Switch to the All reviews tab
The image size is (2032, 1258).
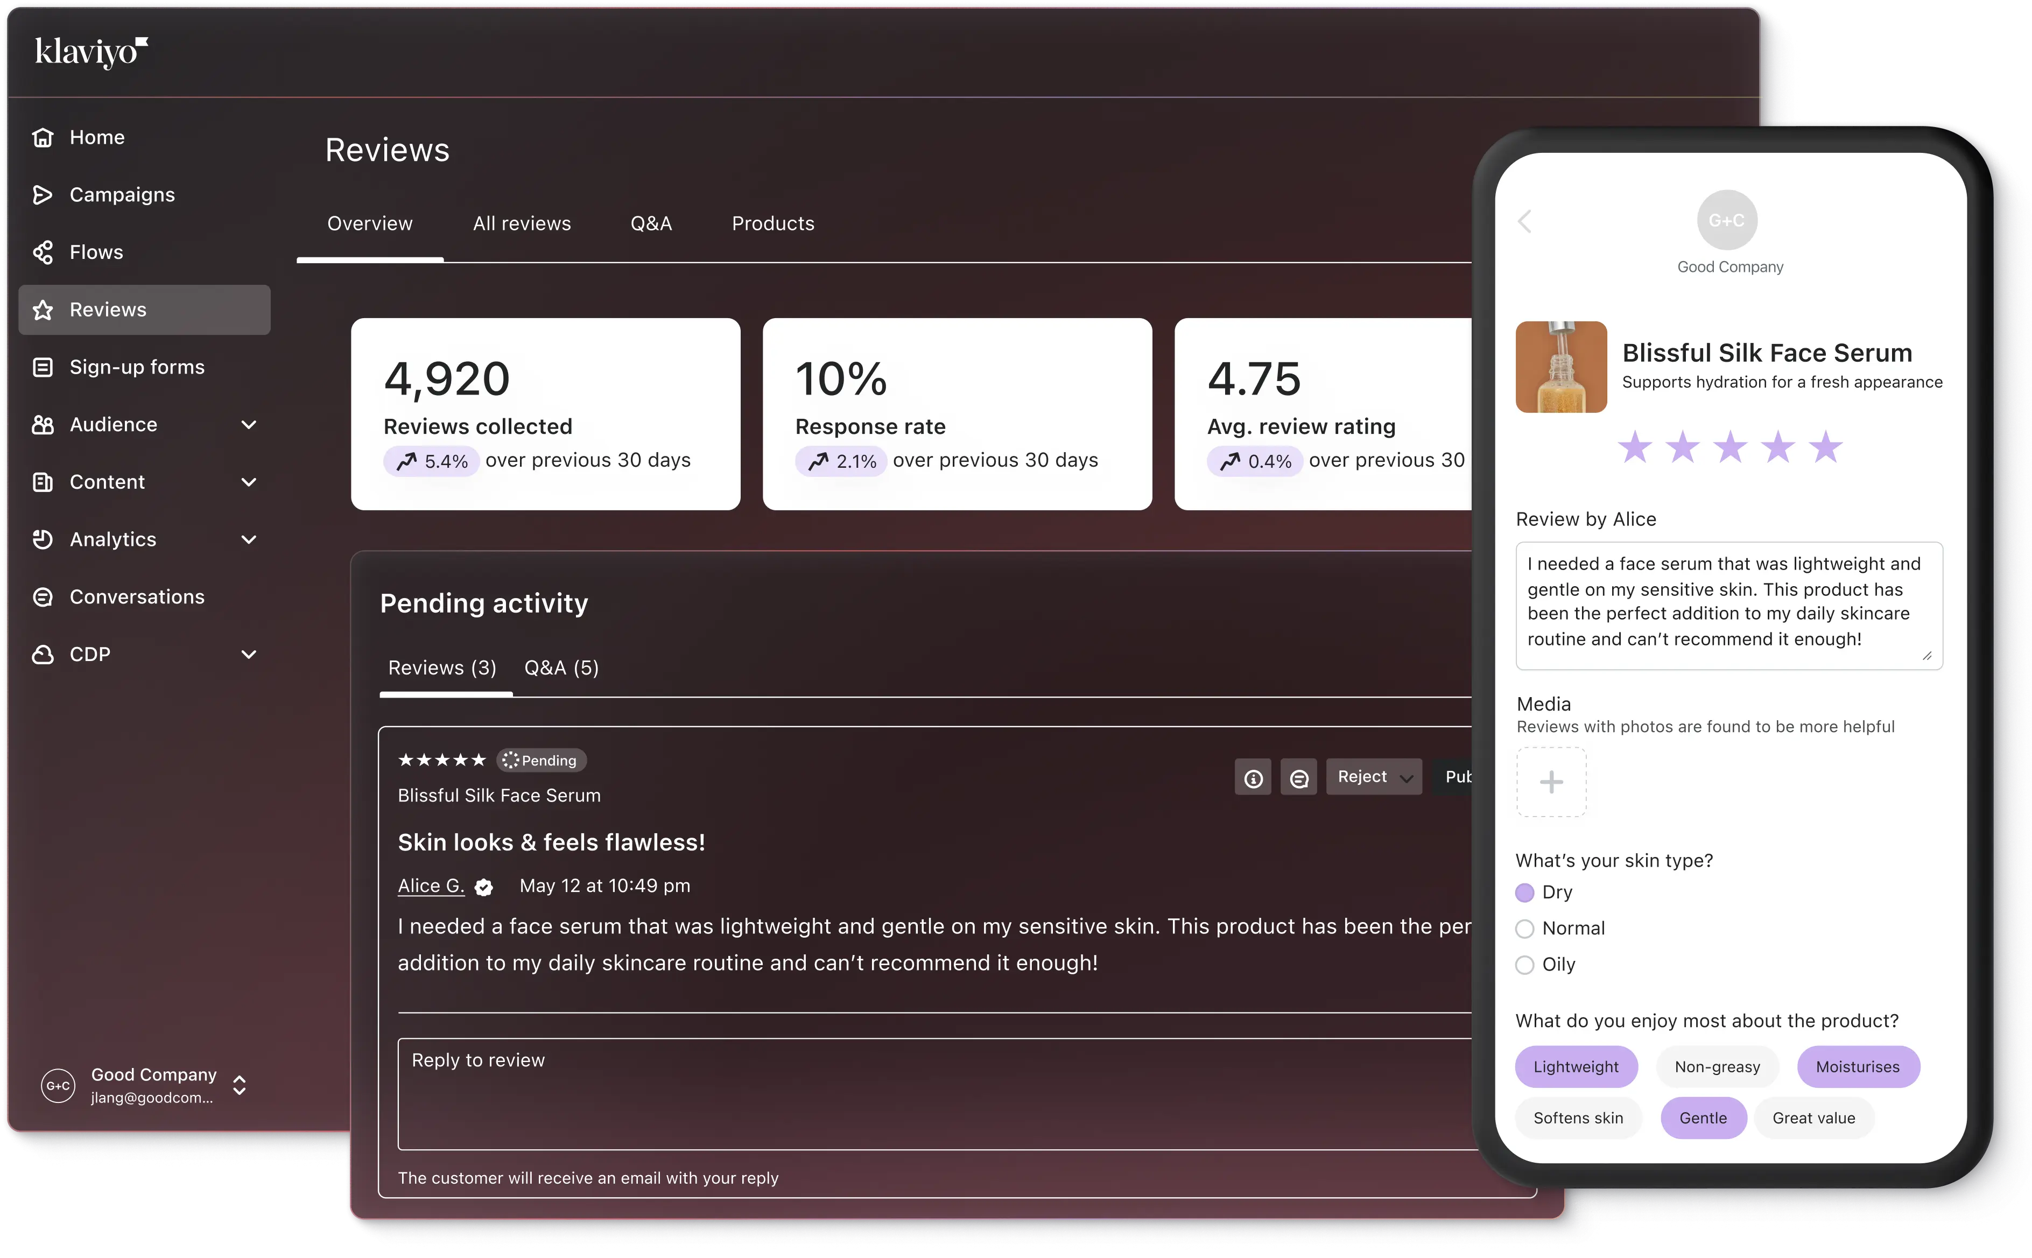coord(522,224)
